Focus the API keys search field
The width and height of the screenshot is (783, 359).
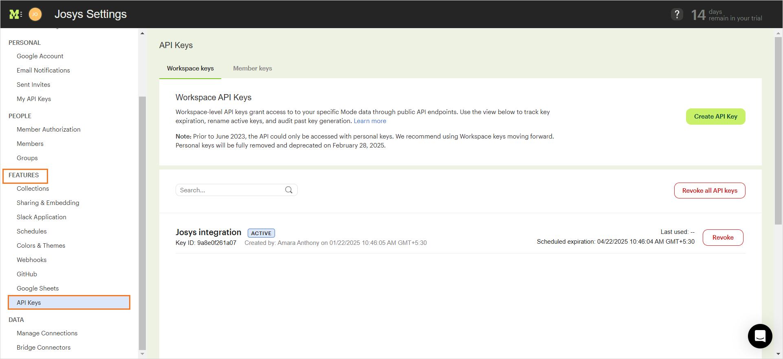[x=237, y=190]
